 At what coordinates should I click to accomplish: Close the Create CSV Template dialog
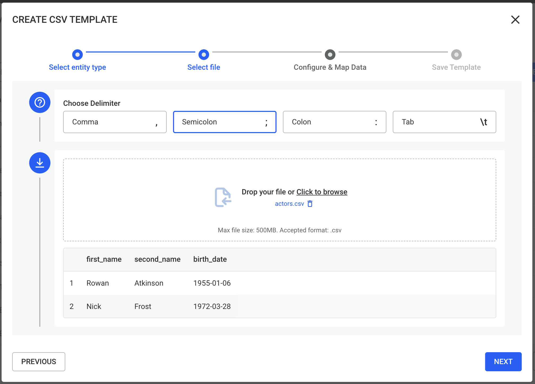(x=515, y=20)
